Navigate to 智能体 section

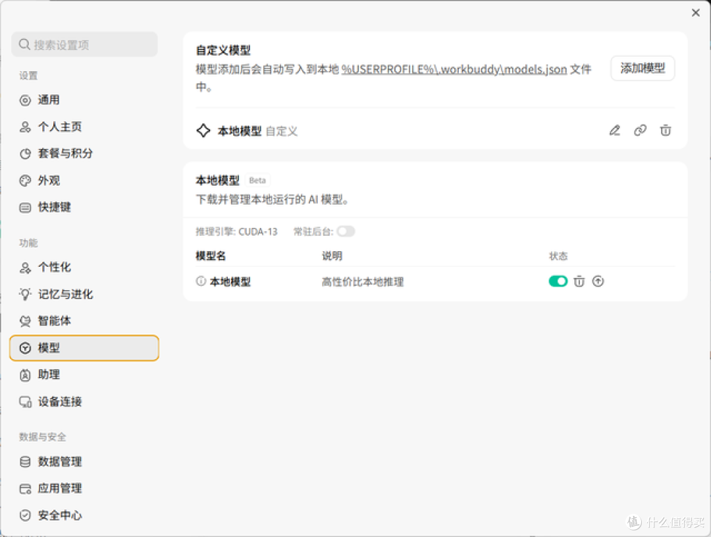point(84,321)
